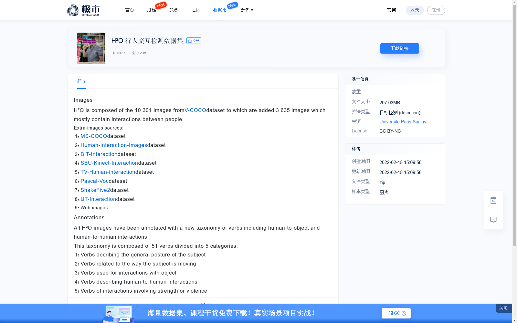517x323 pixels.
Task: Click the views eye icon
Action: [113, 53]
